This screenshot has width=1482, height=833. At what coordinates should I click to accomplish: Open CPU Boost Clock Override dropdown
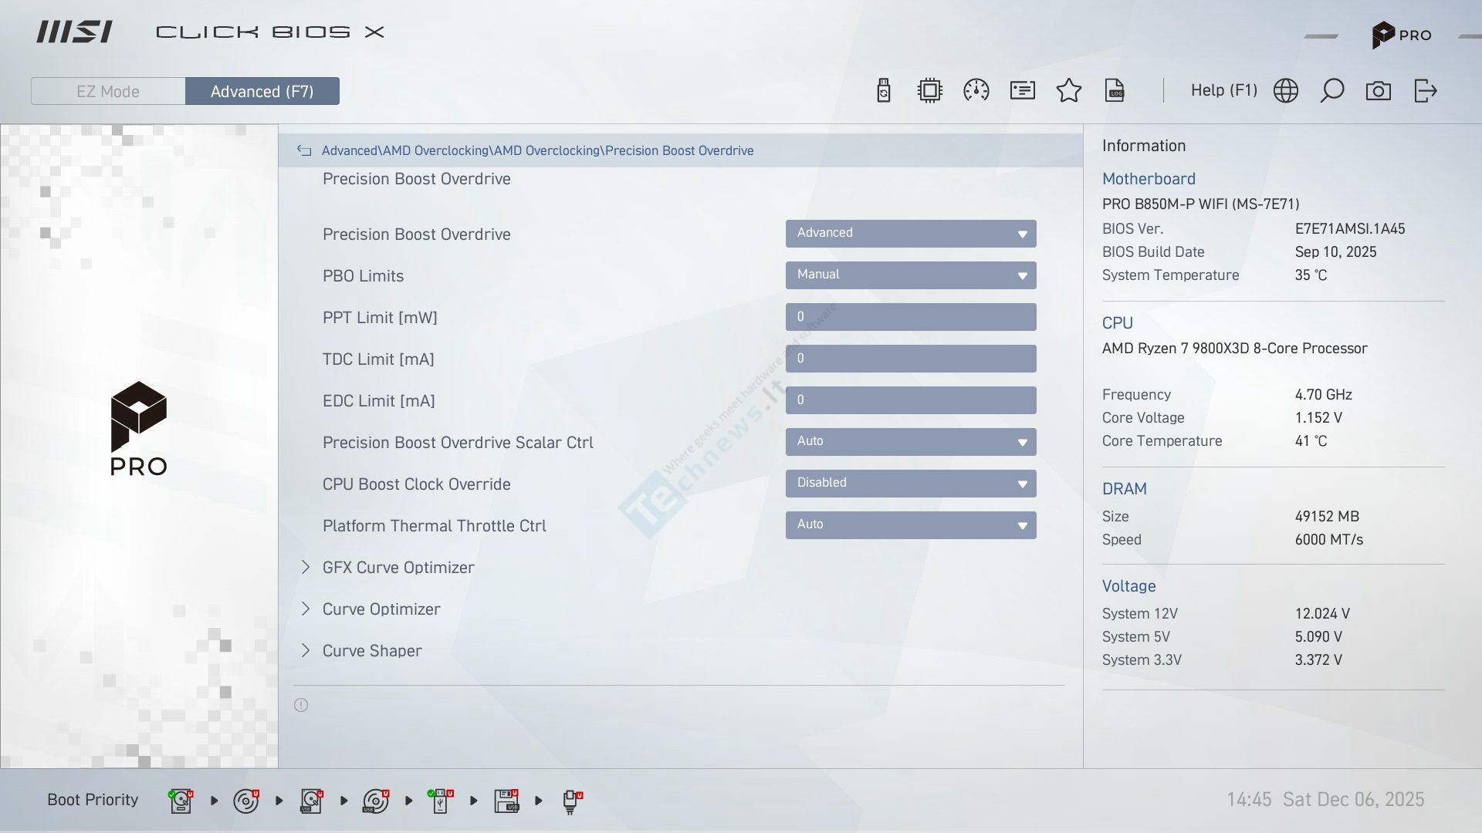[x=911, y=484]
